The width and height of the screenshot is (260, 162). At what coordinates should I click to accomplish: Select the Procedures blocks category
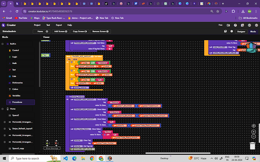[17, 102]
